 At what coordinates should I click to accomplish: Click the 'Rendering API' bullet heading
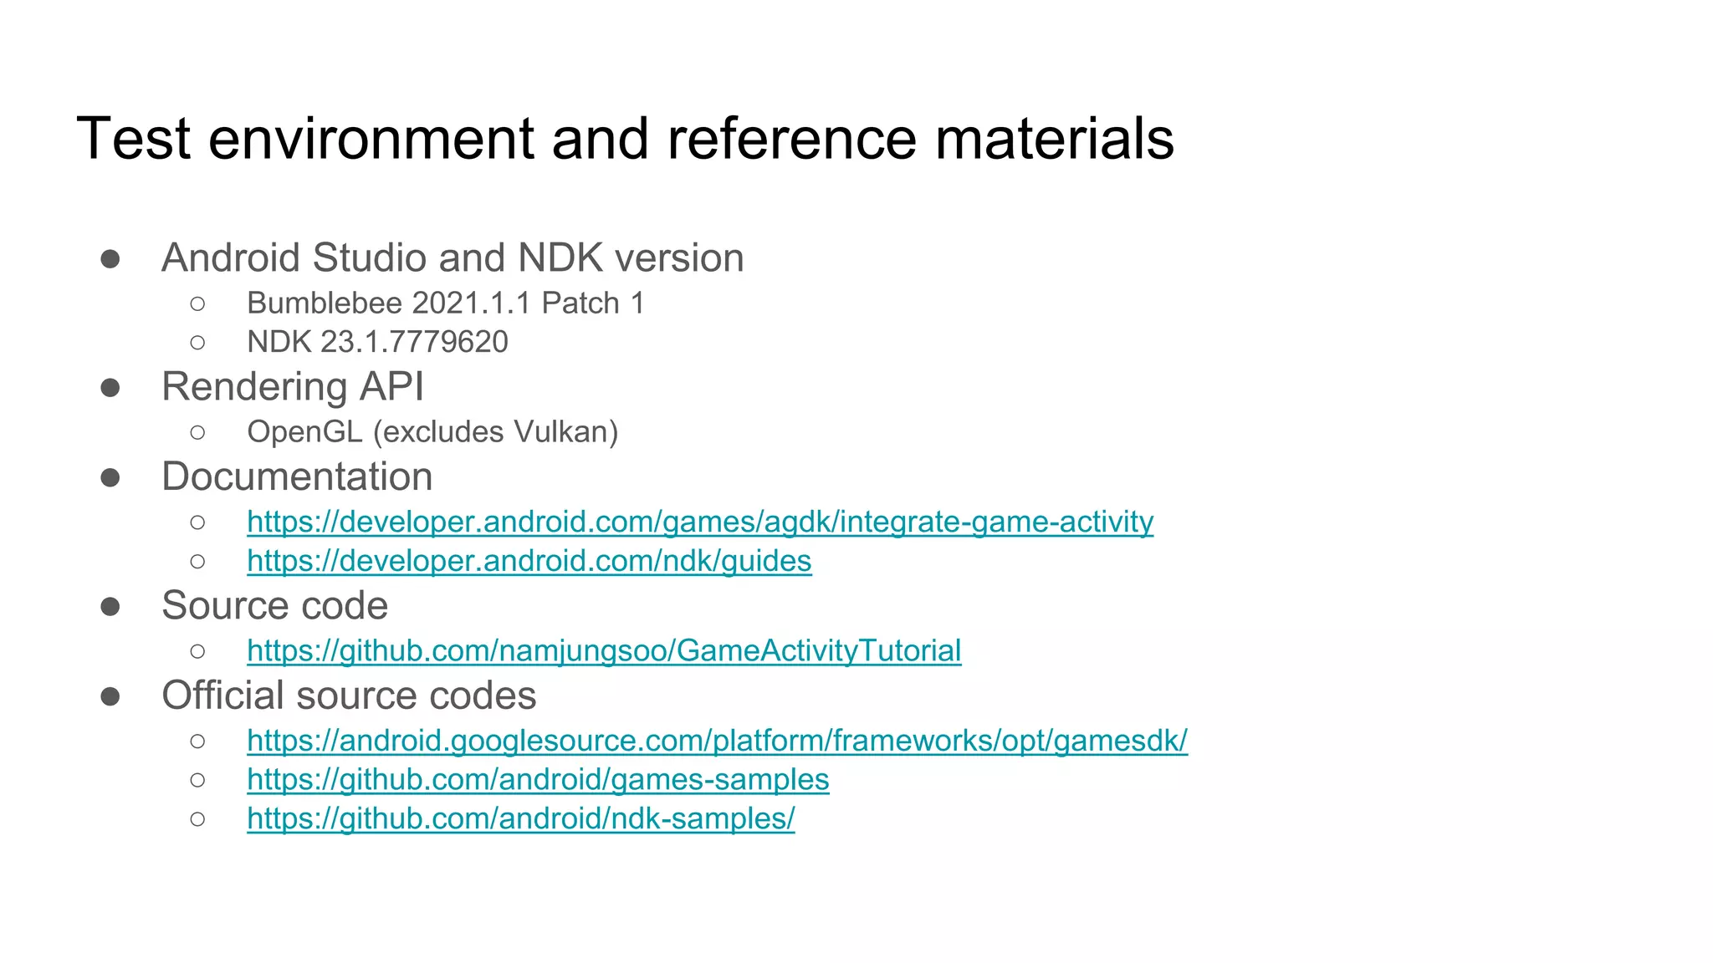pos(293,386)
